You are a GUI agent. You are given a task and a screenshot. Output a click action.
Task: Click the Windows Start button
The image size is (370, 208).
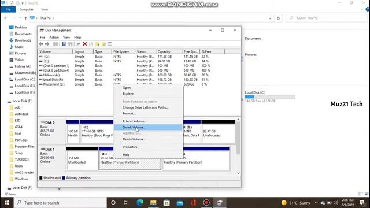[x=7, y=203]
